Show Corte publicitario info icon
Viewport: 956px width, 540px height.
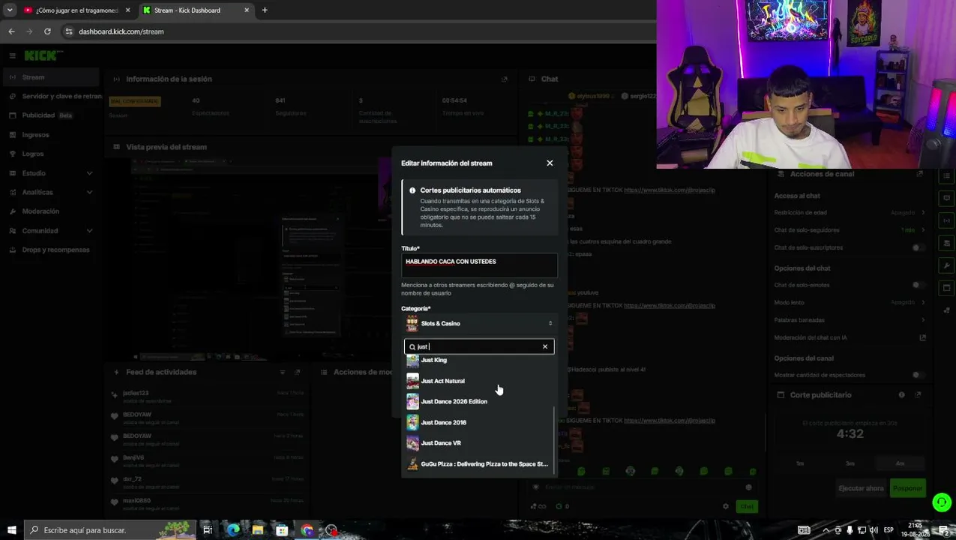(902, 394)
